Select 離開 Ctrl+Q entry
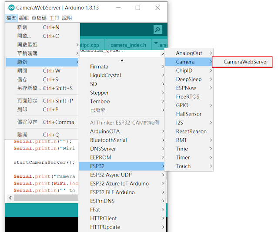This screenshot has width=278, height=232. point(43,135)
